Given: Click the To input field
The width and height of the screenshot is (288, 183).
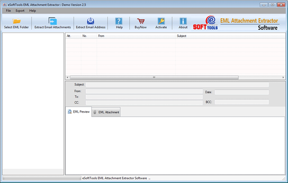Looking at the screenshot, I should pos(144,97).
